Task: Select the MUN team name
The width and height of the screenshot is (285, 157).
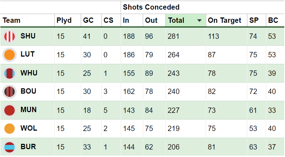Action: click(x=29, y=110)
